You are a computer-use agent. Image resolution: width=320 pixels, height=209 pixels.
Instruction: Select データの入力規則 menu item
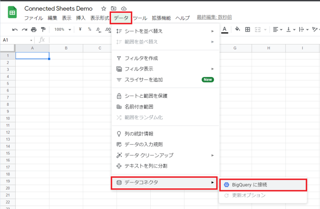coord(166,145)
